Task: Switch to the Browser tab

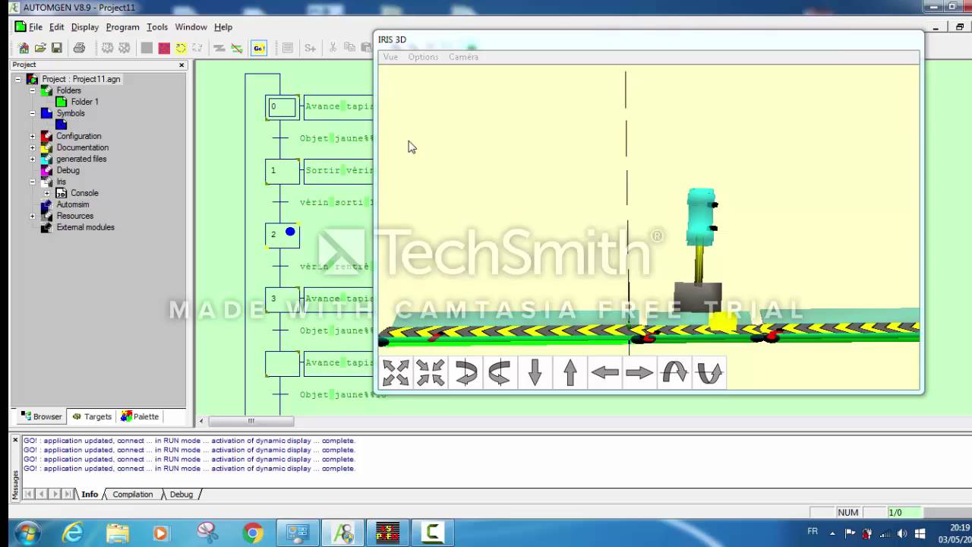Action: 41,416
